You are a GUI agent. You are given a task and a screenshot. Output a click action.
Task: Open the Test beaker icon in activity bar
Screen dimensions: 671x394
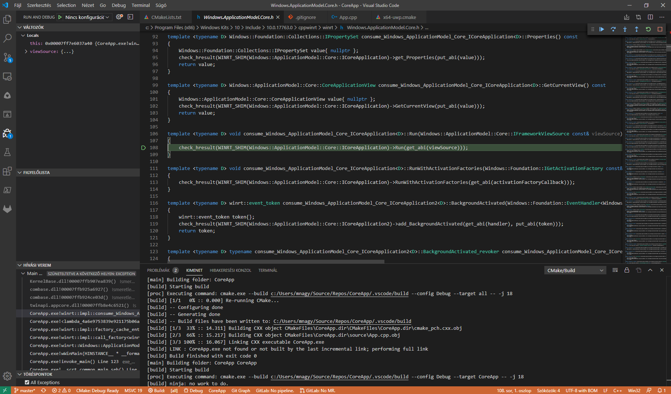click(x=7, y=152)
